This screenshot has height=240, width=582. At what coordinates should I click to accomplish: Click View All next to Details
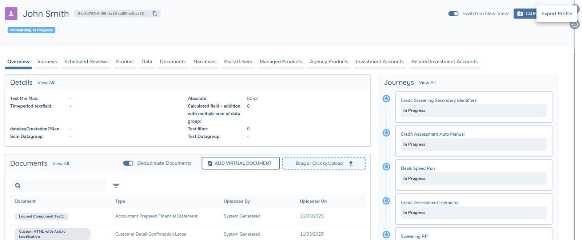[46, 83]
